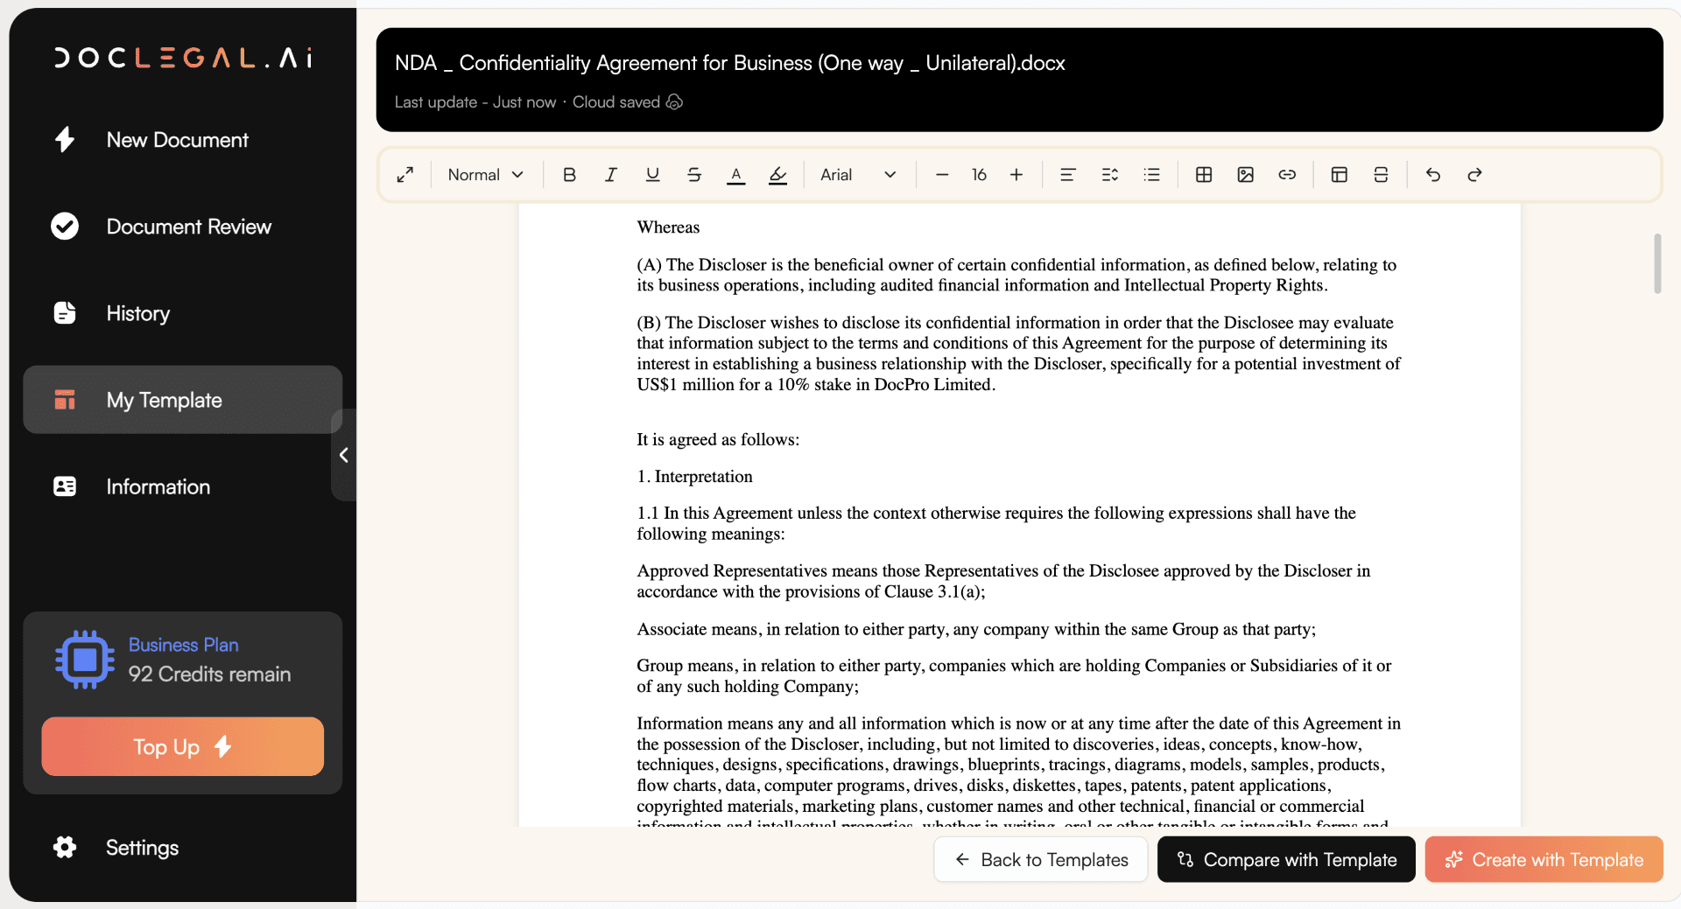The height and width of the screenshot is (909, 1681).
Task: Redo the last edit
Action: click(1474, 175)
